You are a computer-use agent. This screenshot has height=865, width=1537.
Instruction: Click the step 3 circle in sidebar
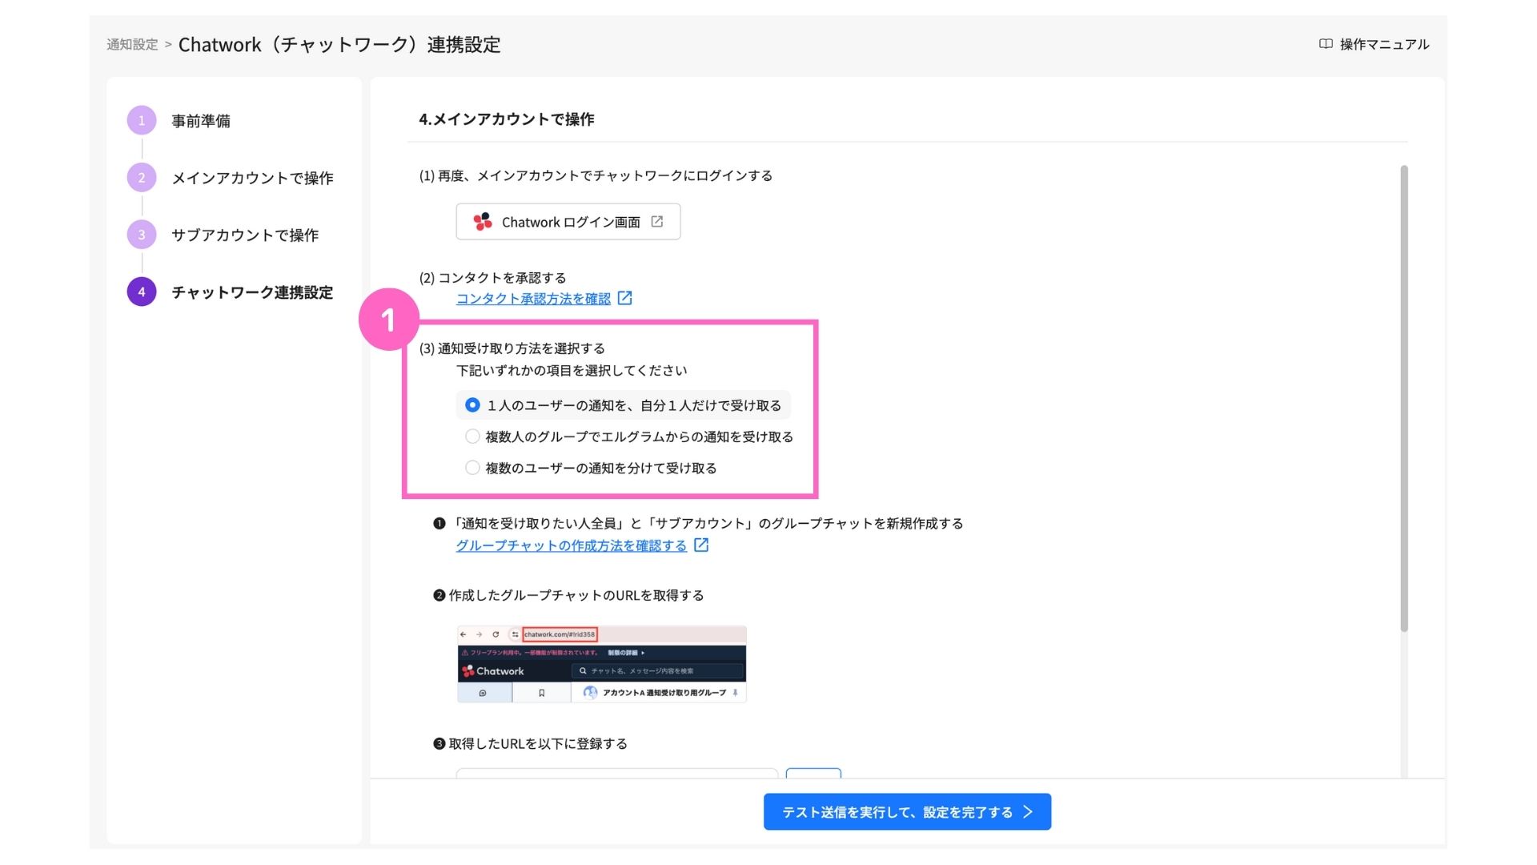click(x=142, y=235)
